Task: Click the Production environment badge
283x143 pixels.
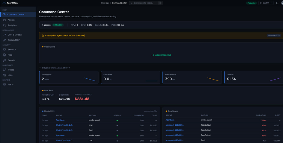Action: pos(251,3)
